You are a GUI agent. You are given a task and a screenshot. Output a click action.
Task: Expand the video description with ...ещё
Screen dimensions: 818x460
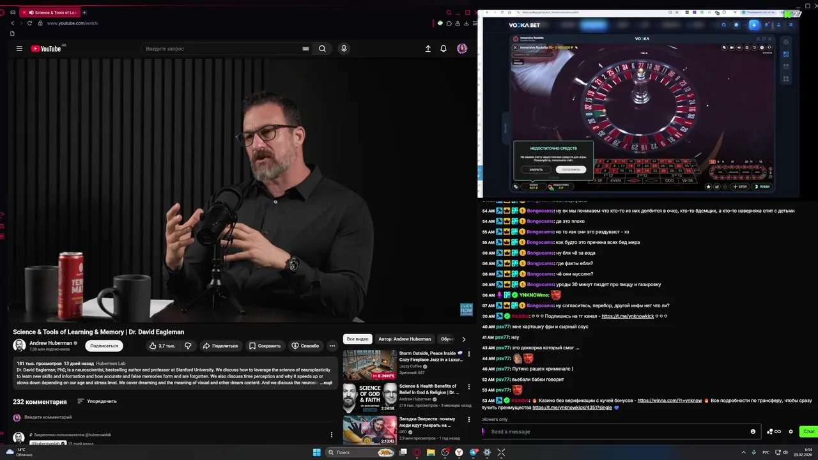pyautogui.click(x=327, y=383)
